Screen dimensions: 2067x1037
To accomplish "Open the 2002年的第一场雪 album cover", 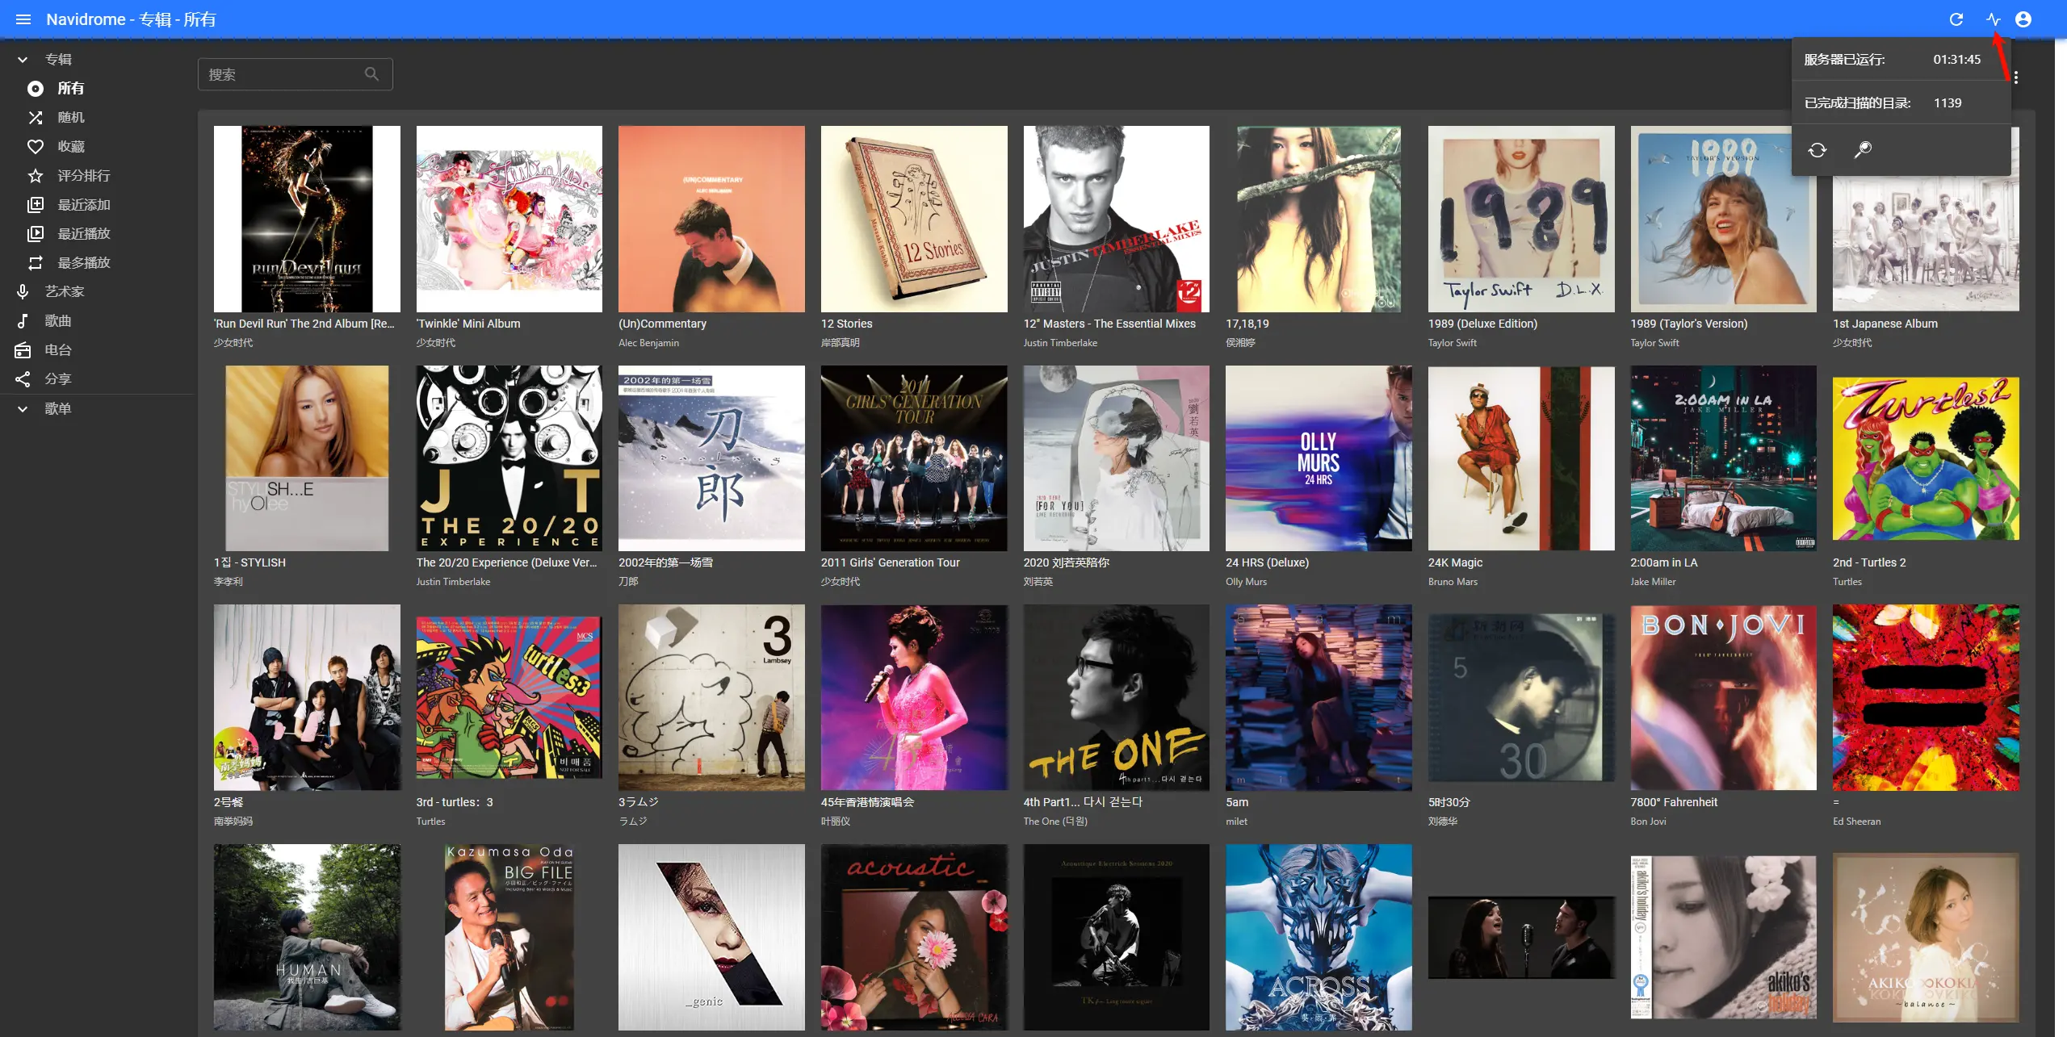I will pos(711,458).
